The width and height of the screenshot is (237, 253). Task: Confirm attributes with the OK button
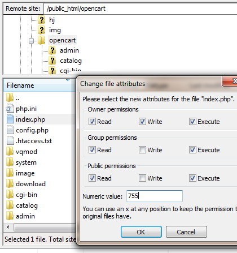tap(141, 232)
